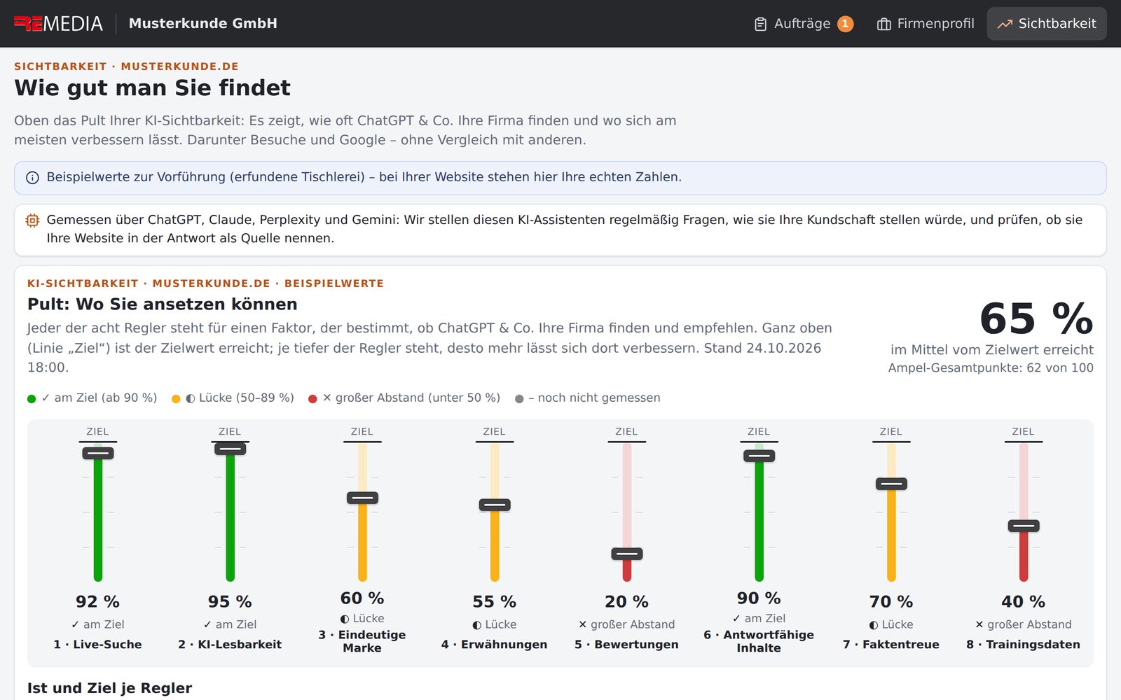Click the '90 %' value

tap(759, 598)
